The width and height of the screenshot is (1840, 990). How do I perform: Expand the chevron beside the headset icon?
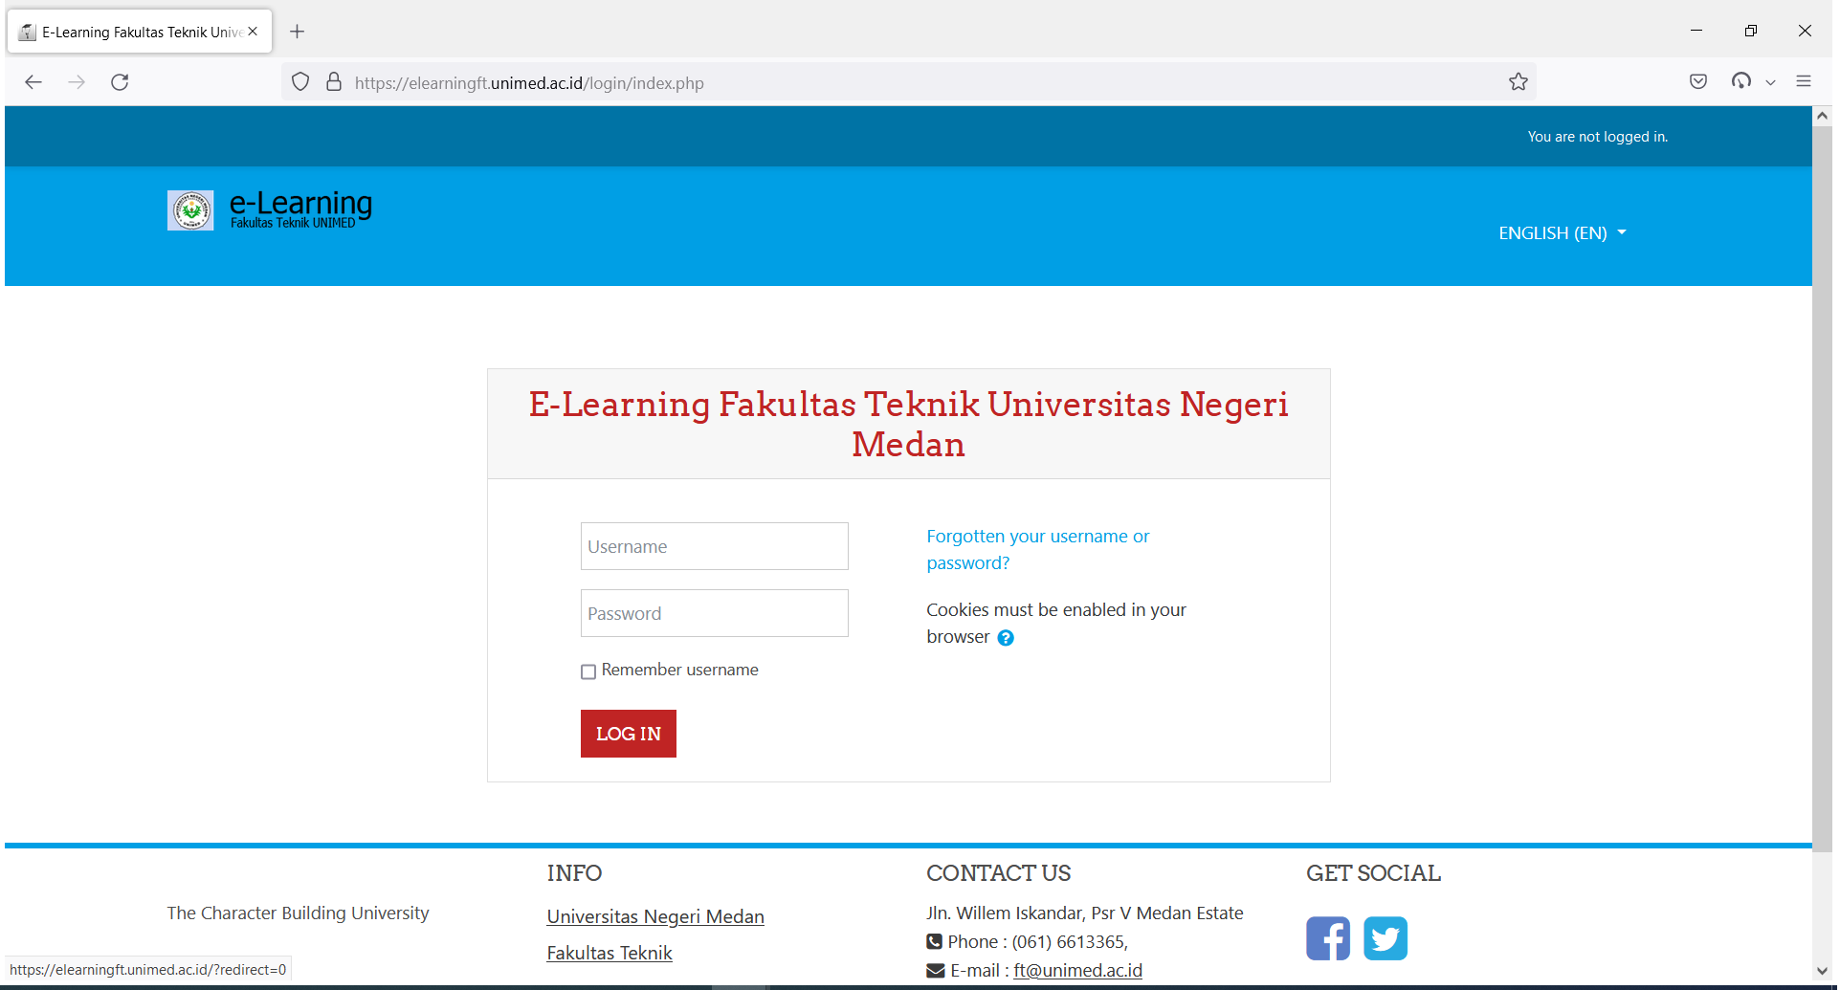[1771, 82]
